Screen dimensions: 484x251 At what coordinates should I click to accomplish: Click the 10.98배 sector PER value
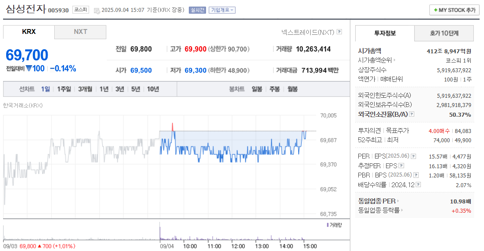(461, 201)
